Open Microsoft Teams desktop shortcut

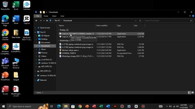click(5, 63)
